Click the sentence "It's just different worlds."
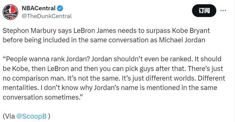The height and width of the screenshot is (122, 235). coord(154,78)
